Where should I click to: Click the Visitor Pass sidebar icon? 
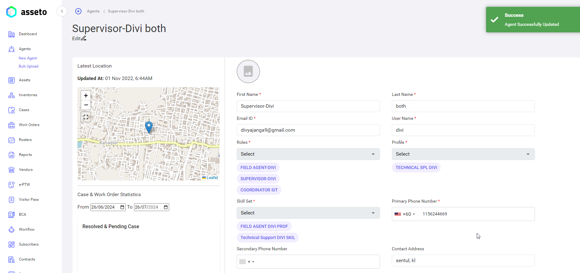click(x=12, y=200)
